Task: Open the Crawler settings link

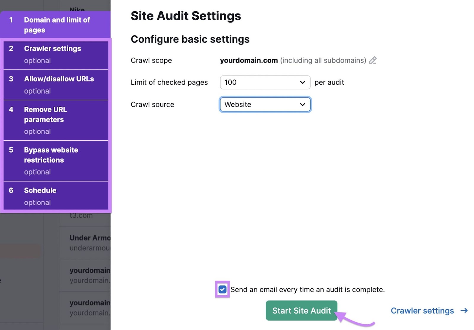Action: [x=422, y=311]
